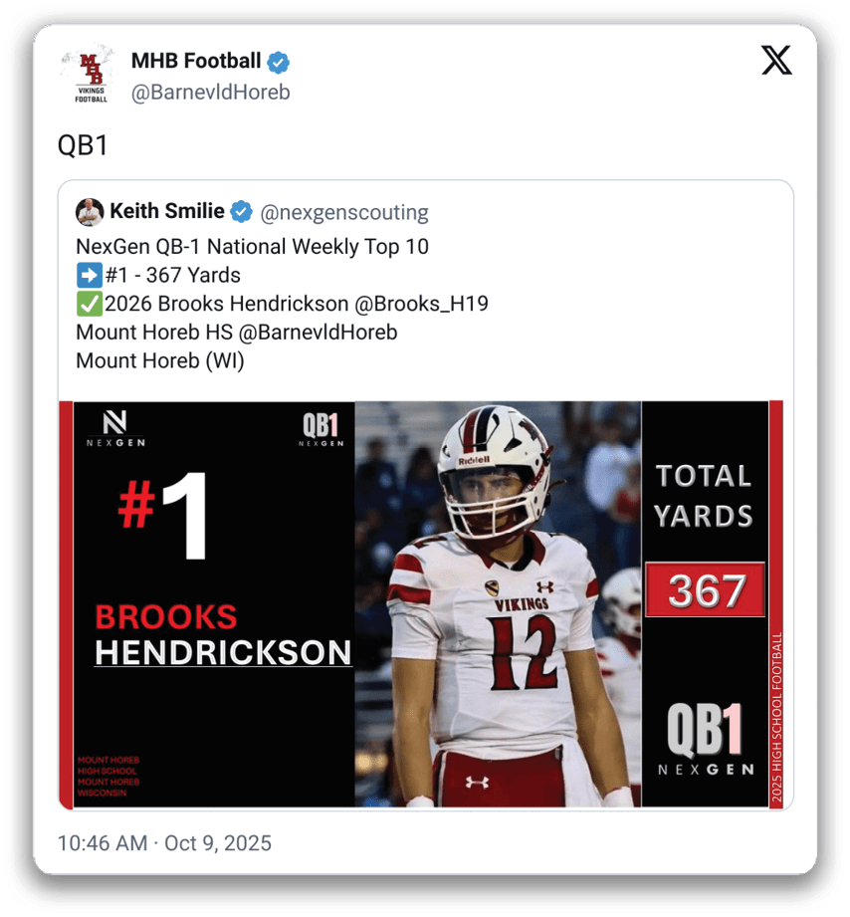Click the blue arrow emoji before #1

[x=90, y=275]
